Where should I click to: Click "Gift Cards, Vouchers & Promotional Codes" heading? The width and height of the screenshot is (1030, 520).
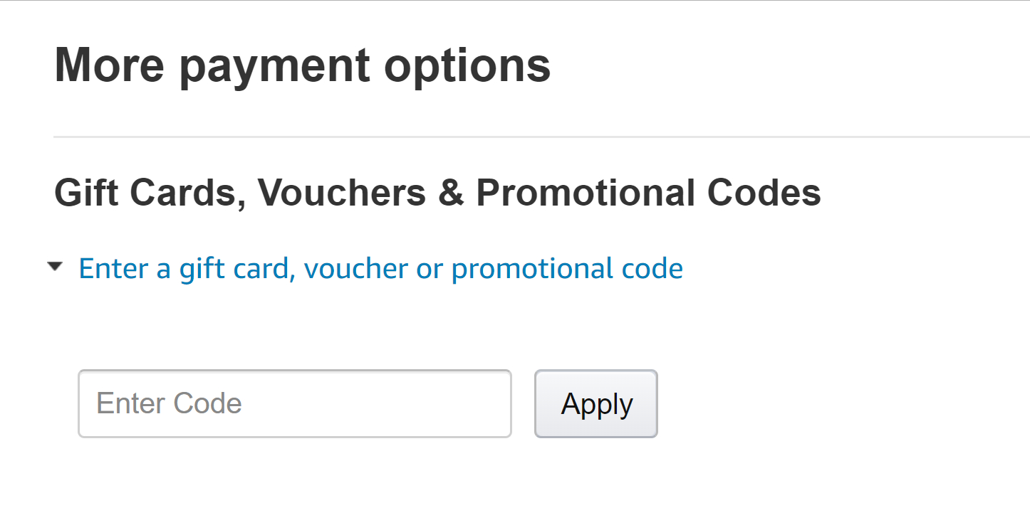click(x=437, y=193)
